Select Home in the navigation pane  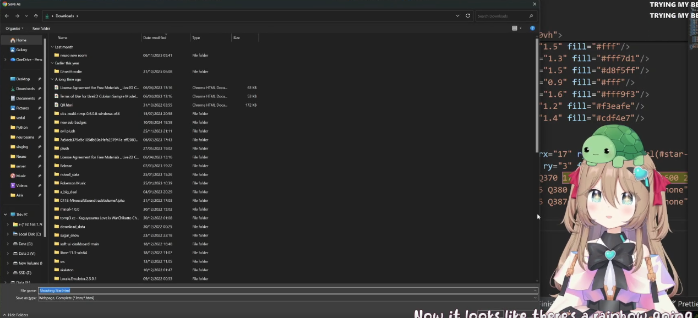click(x=21, y=40)
